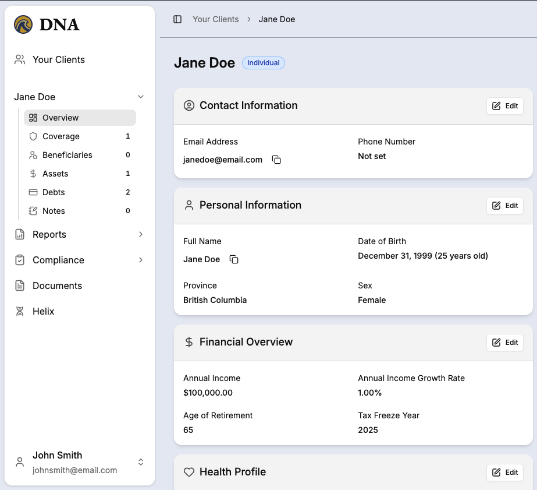Collapse the Jane Doe client menu
537x490 pixels.
point(140,97)
